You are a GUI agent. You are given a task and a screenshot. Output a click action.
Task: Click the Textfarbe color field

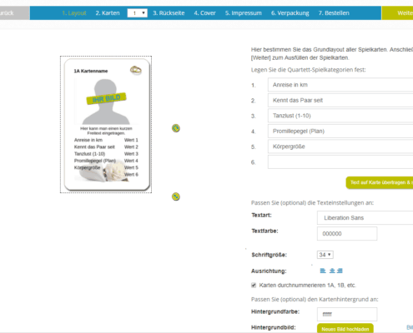click(x=347, y=234)
